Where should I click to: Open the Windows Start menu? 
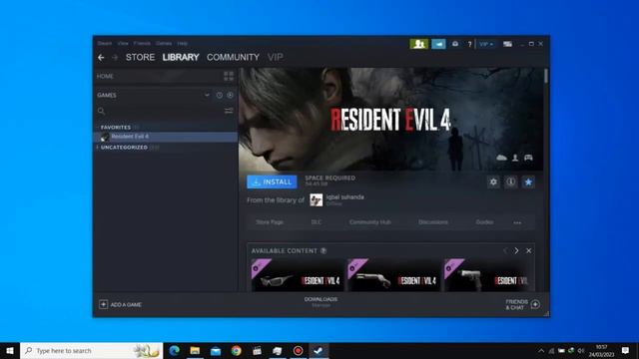coord(10,350)
